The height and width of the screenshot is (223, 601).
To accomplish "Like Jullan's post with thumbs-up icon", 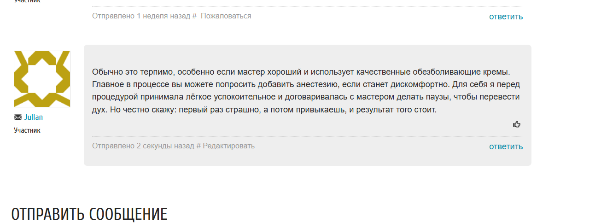I will tap(517, 124).
